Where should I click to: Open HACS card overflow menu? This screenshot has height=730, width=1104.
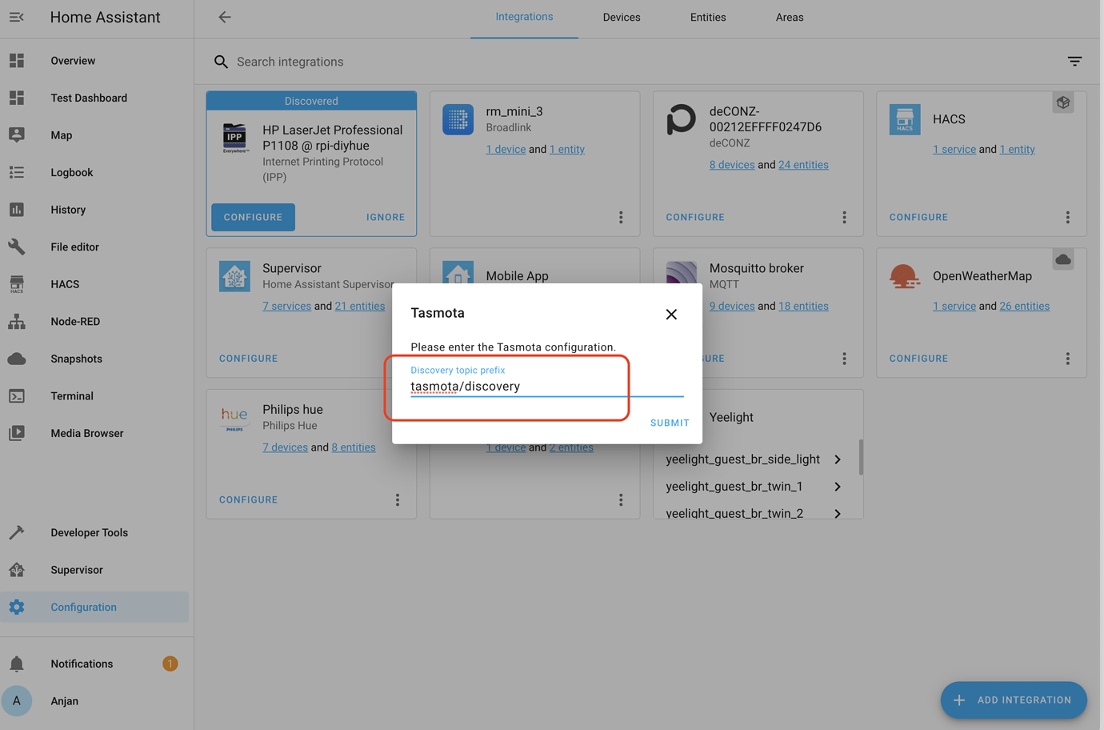(1067, 217)
